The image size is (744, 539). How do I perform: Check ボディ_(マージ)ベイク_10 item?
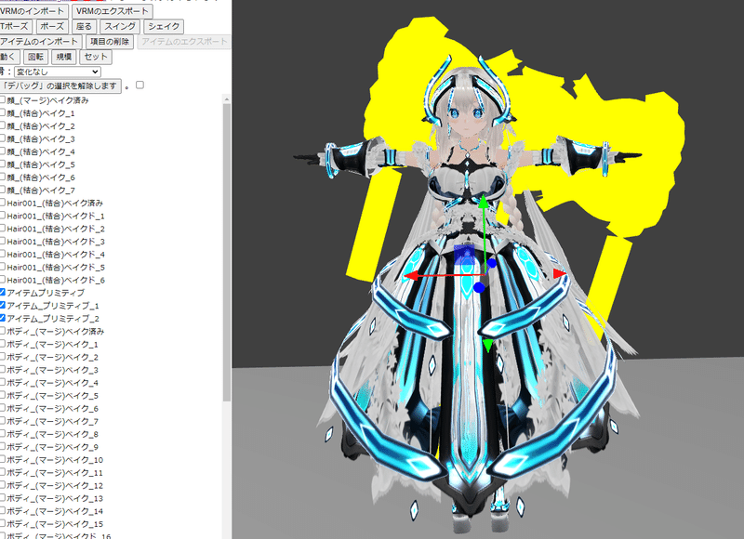3,458
